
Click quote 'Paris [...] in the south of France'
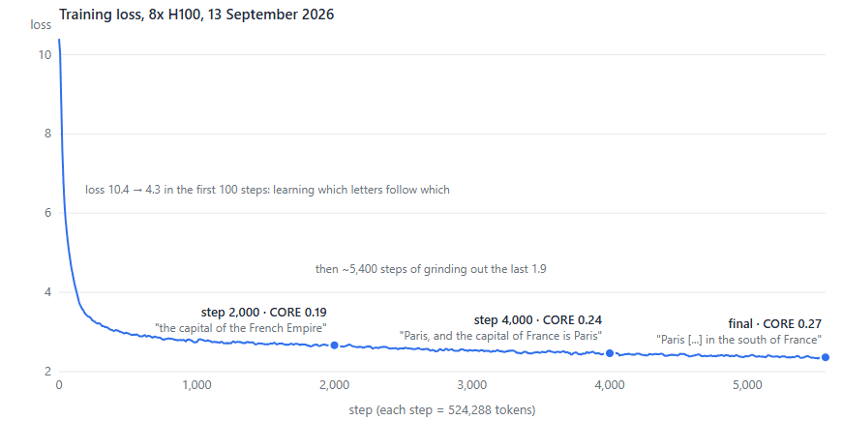(x=739, y=340)
